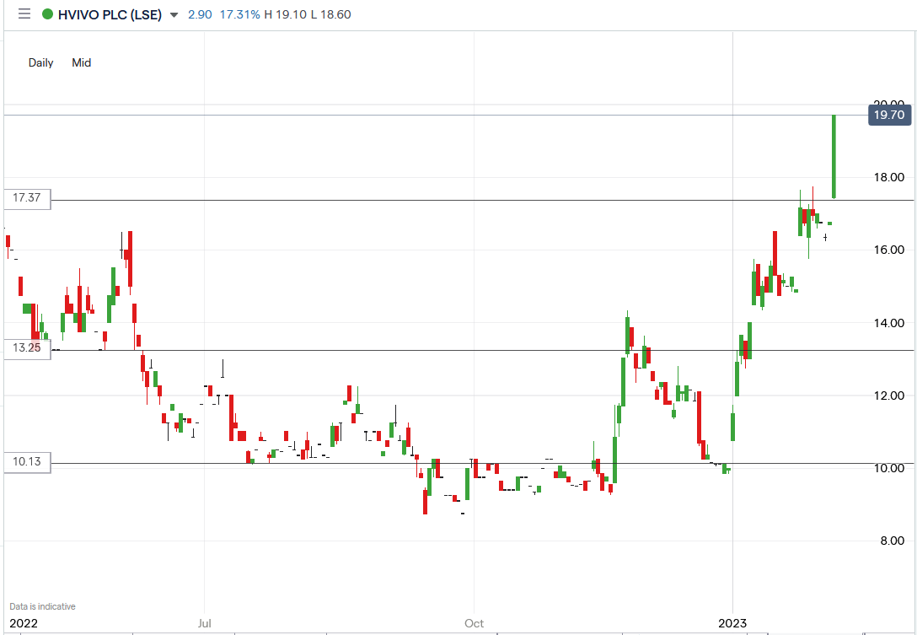Select the HVIVO PLC (LSE) title

pos(110,14)
